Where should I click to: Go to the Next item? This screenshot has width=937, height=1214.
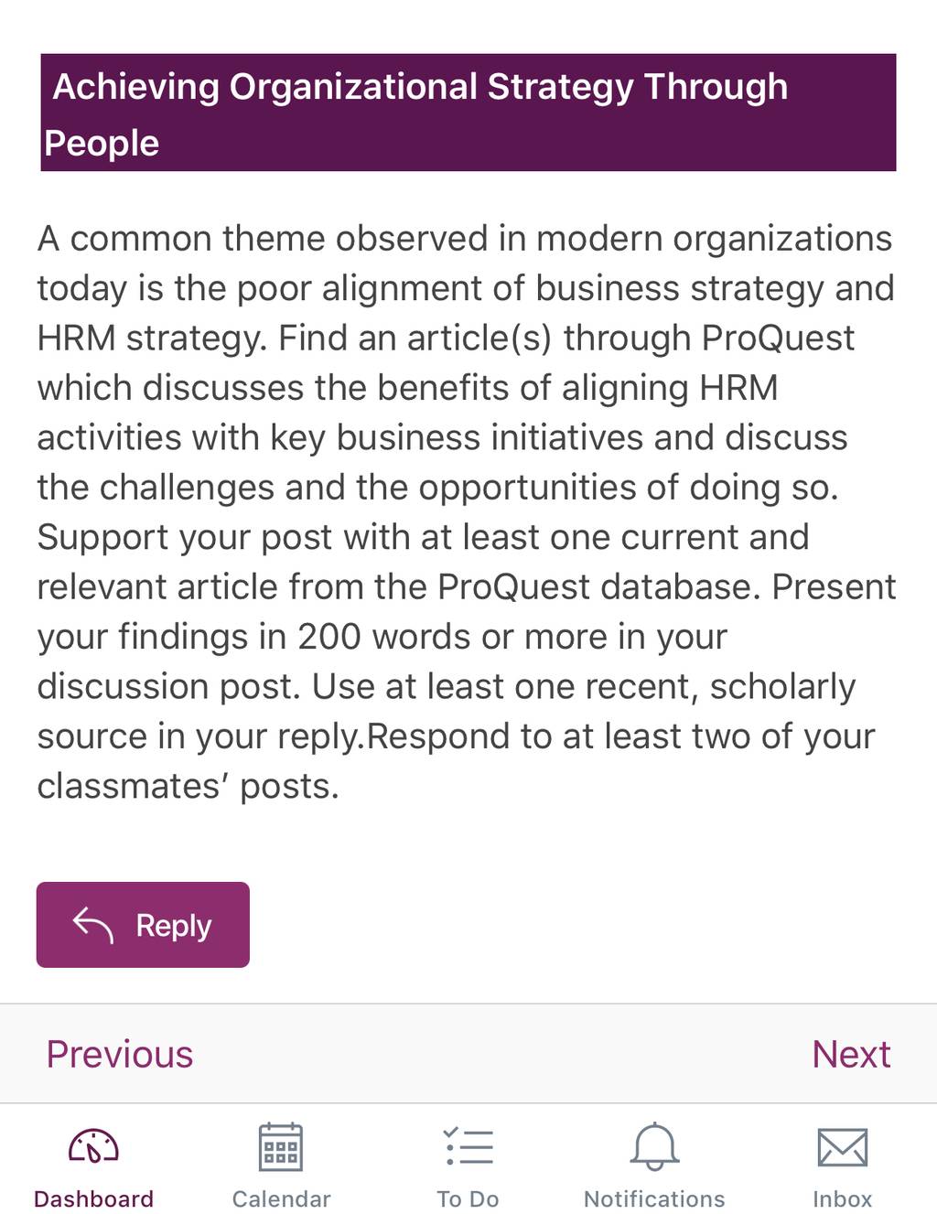[x=851, y=1055]
